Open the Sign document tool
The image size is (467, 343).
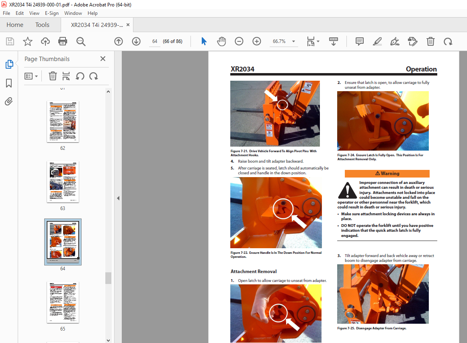click(x=395, y=41)
